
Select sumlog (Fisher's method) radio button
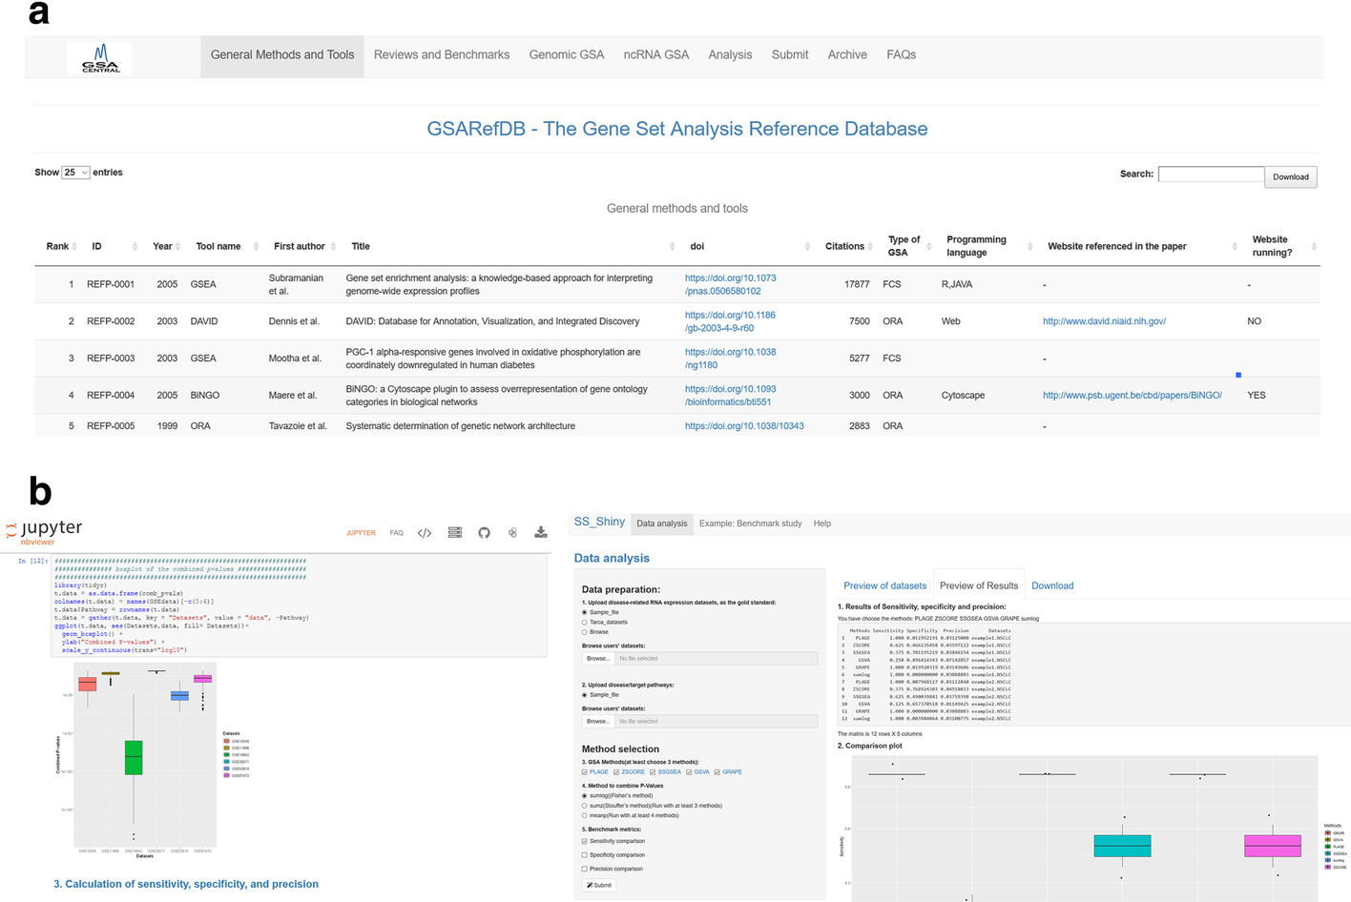[585, 795]
